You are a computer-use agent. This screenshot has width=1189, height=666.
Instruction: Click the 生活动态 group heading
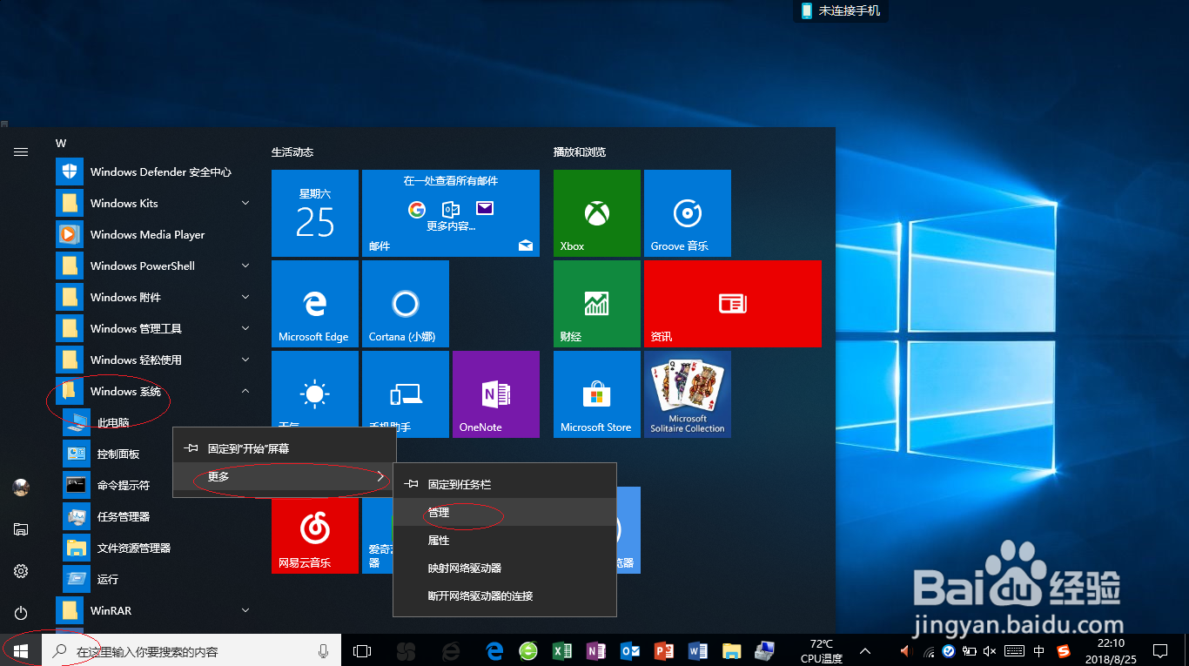(292, 151)
